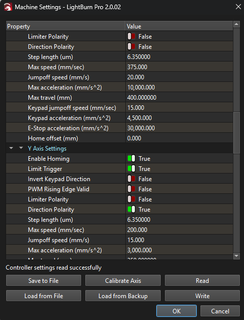Toggle X axis Limiter Polarity switch
This screenshot has width=244, height=320.
pyautogui.click(x=131, y=36)
